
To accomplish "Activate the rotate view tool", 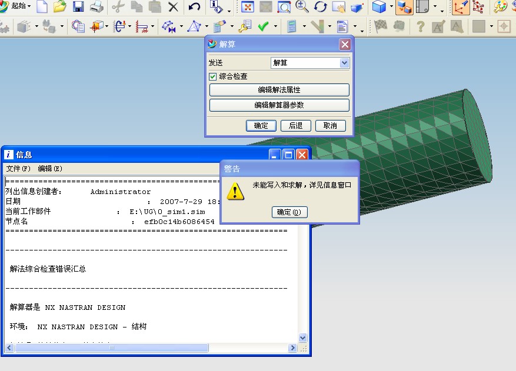I will pos(320,6).
